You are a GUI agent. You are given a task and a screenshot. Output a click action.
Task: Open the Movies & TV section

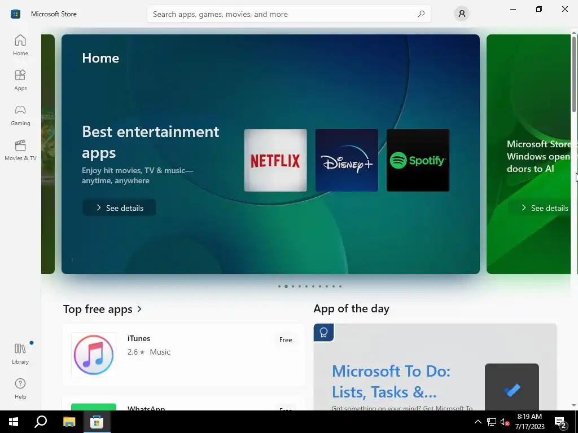click(20, 150)
